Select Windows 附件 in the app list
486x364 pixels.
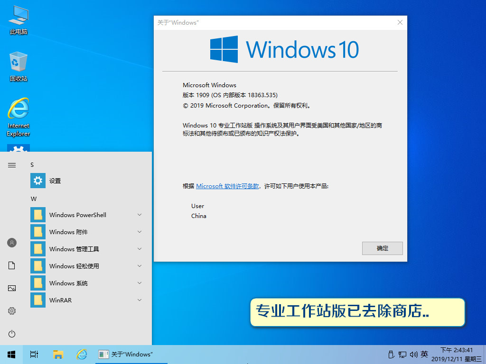click(88, 232)
